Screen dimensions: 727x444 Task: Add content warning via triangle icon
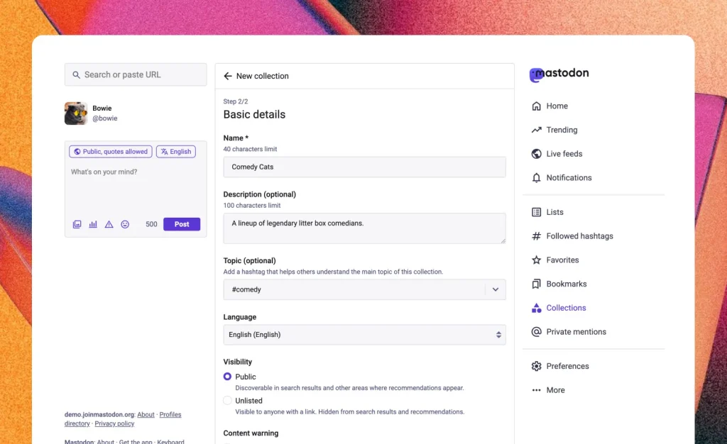tap(109, 224)
